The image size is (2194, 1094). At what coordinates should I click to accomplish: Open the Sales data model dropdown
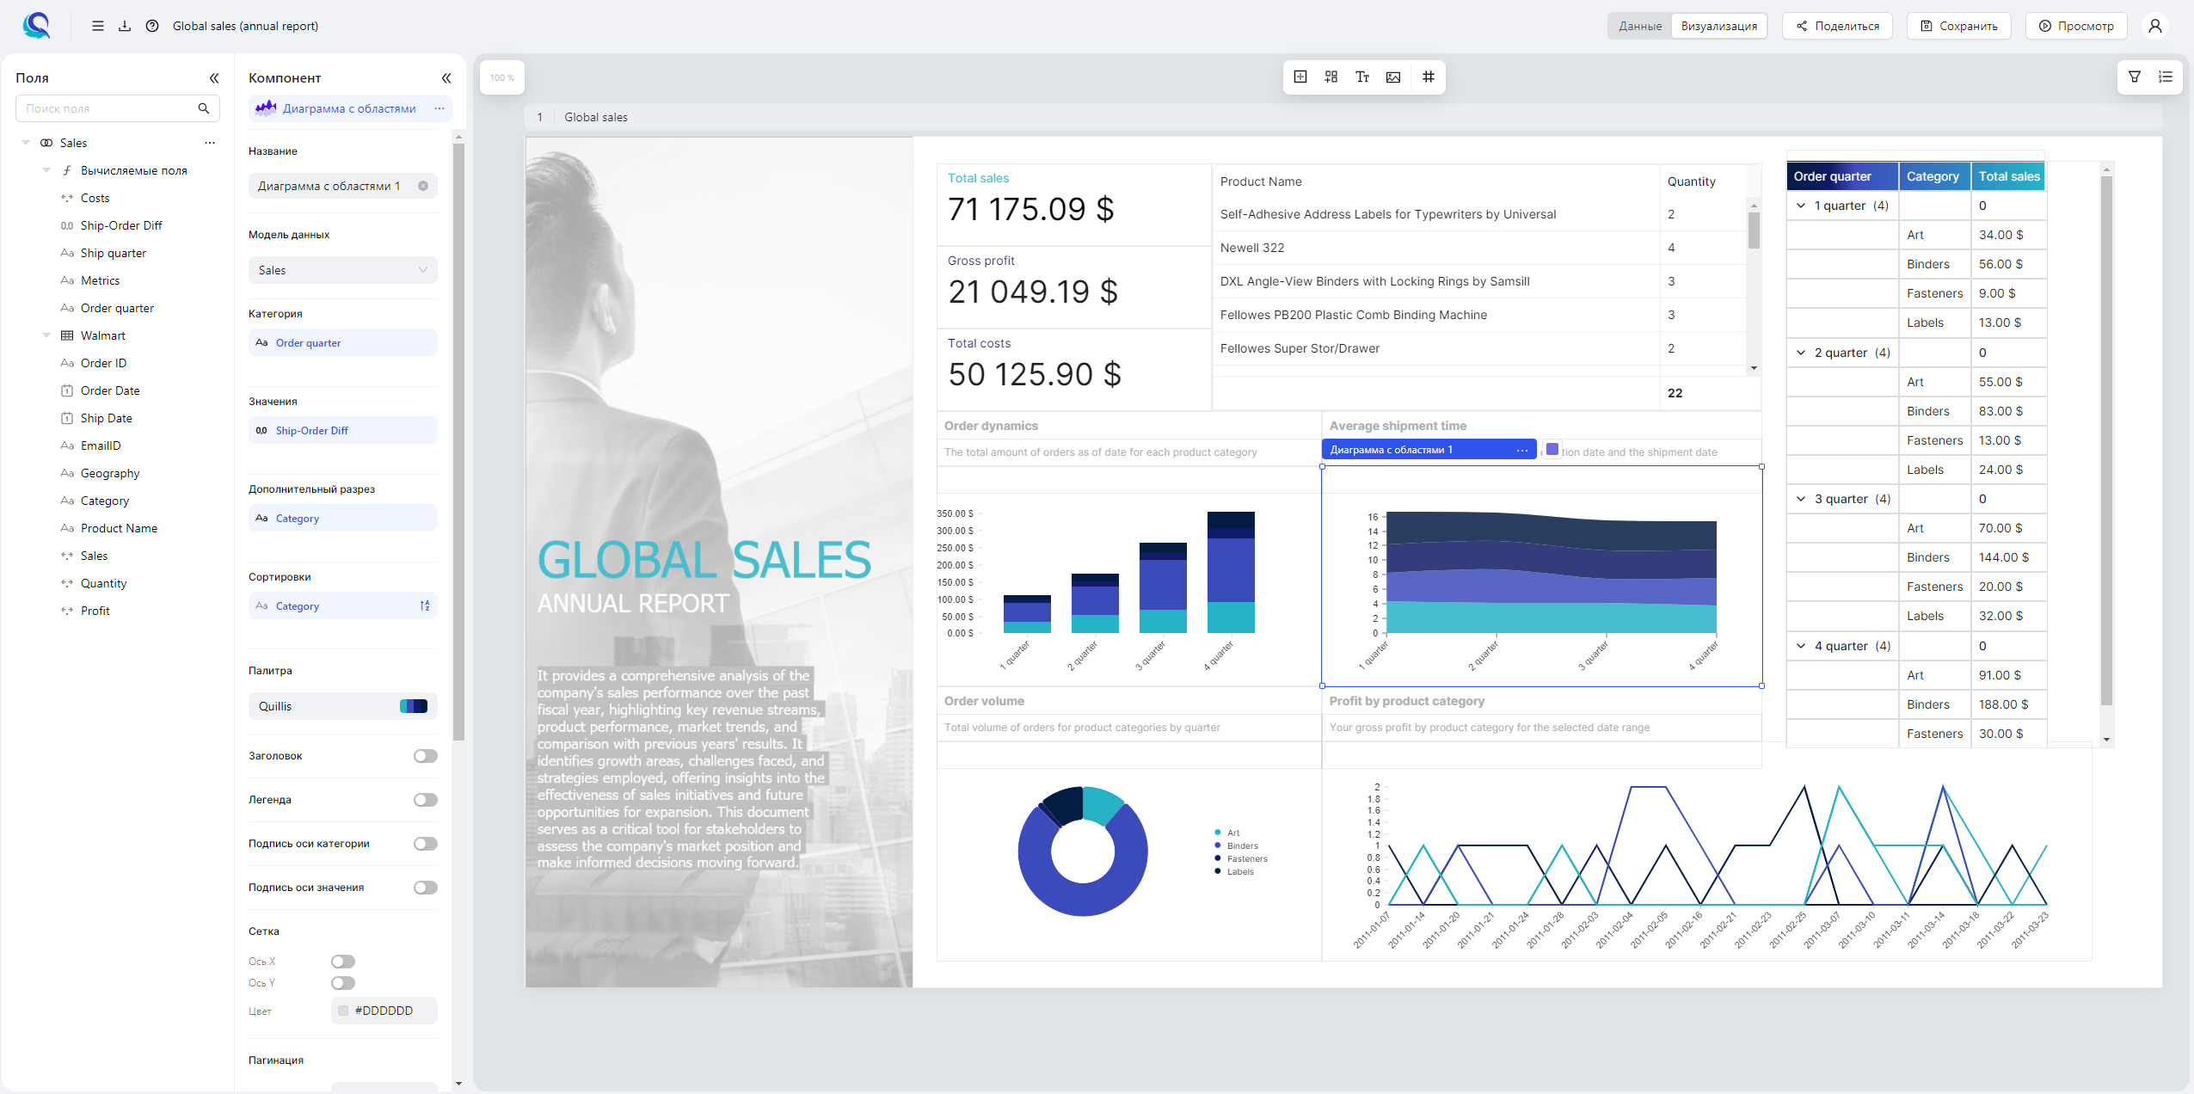point(342,270)
